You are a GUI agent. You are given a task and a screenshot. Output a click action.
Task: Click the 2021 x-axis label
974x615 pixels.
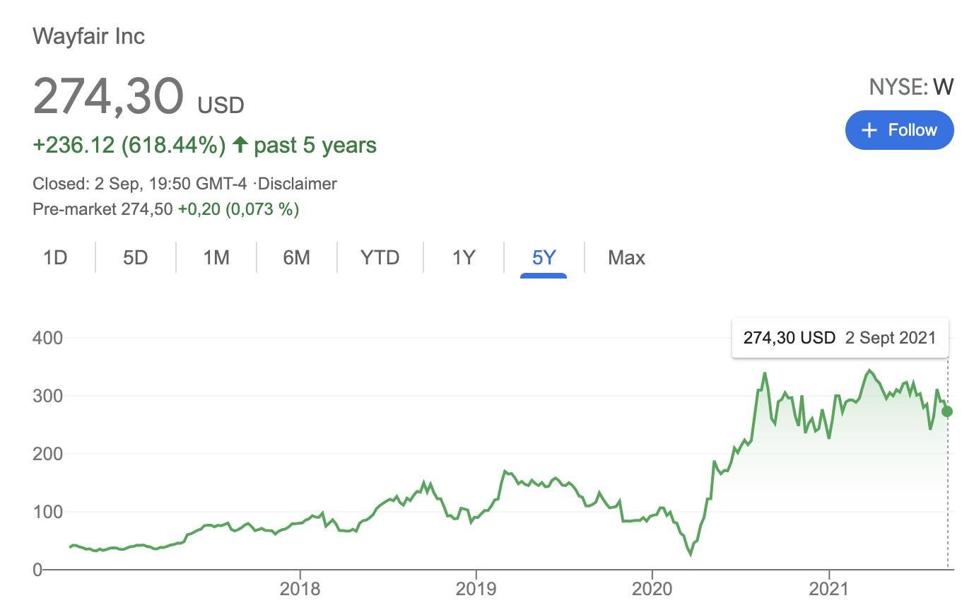click(828, 588)
